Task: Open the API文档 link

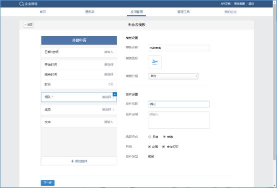Action: point(226,3)
